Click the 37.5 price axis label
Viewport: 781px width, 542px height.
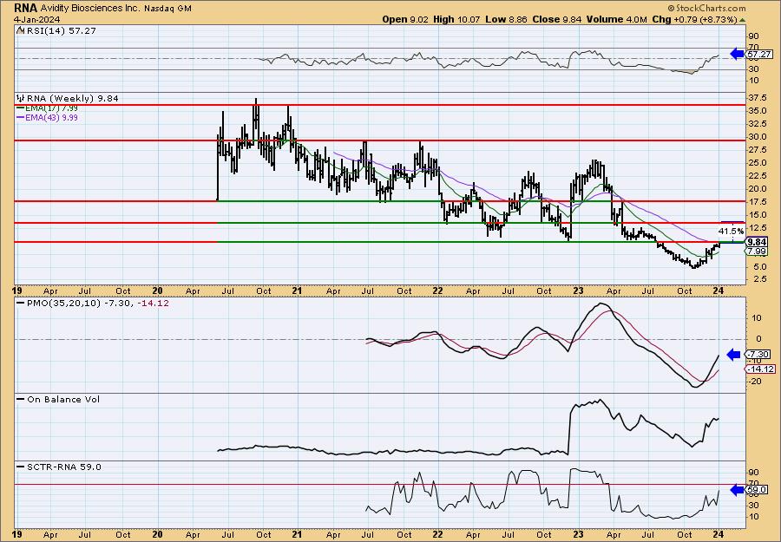757,97
